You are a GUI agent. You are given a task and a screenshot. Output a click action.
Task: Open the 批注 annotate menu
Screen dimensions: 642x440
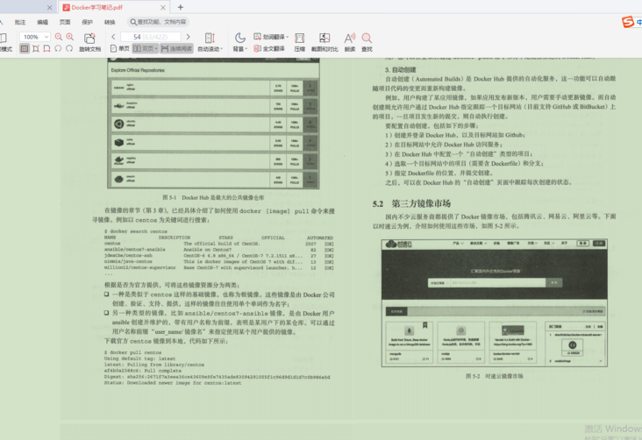click(20, 22)
